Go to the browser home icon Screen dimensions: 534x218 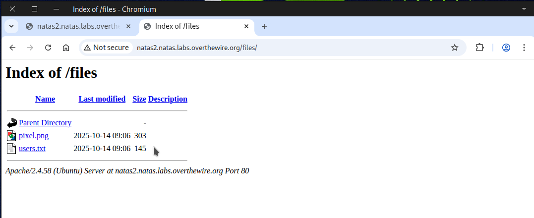point(65,48)
